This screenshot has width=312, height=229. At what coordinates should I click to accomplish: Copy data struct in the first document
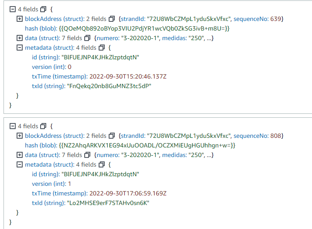pos(87,38)
